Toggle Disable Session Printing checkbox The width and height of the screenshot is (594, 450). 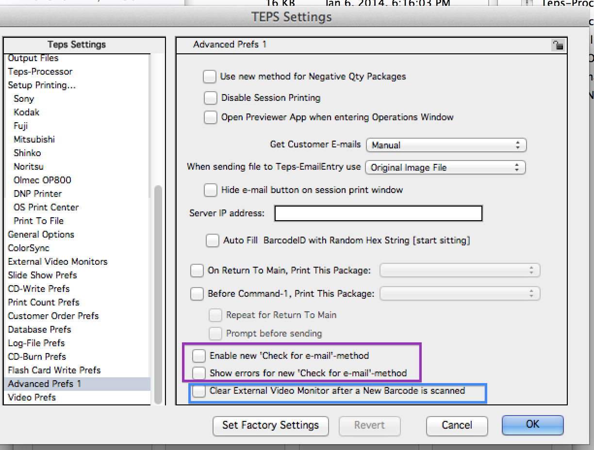[211, 98]
